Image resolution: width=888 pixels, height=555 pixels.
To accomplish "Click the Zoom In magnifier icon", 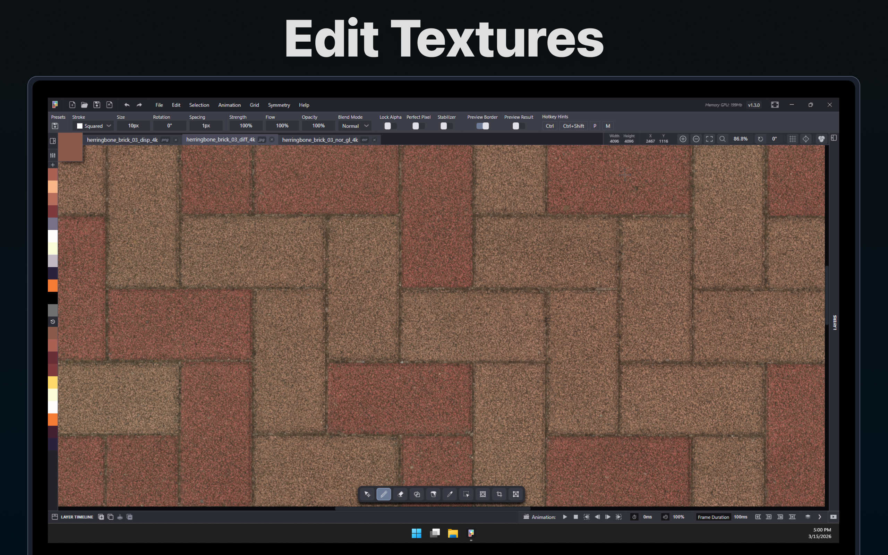I will pos(683,139).
